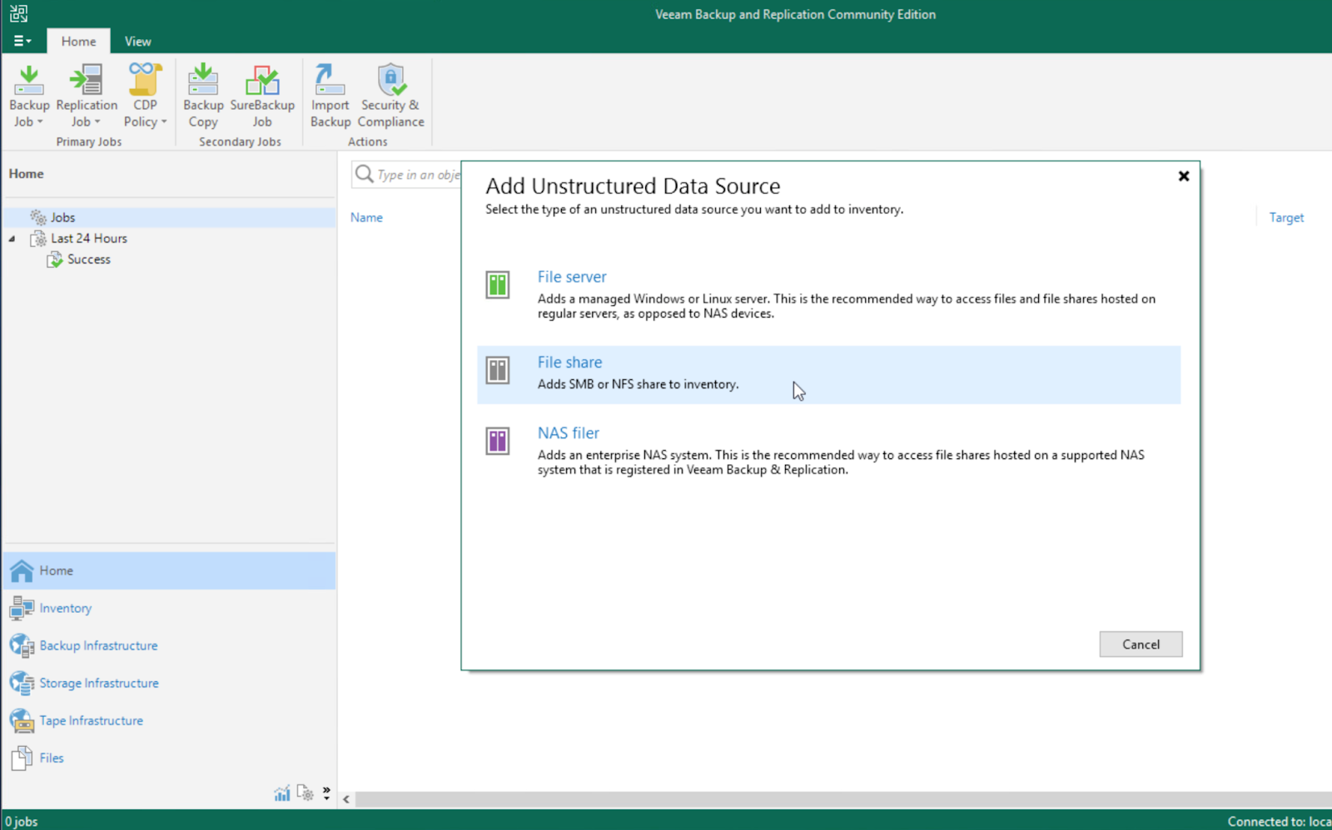Image resolution: width=1332 pixels, height=830 pixels.
Task: Click the search magnifier icon
Action: point(364,174)
